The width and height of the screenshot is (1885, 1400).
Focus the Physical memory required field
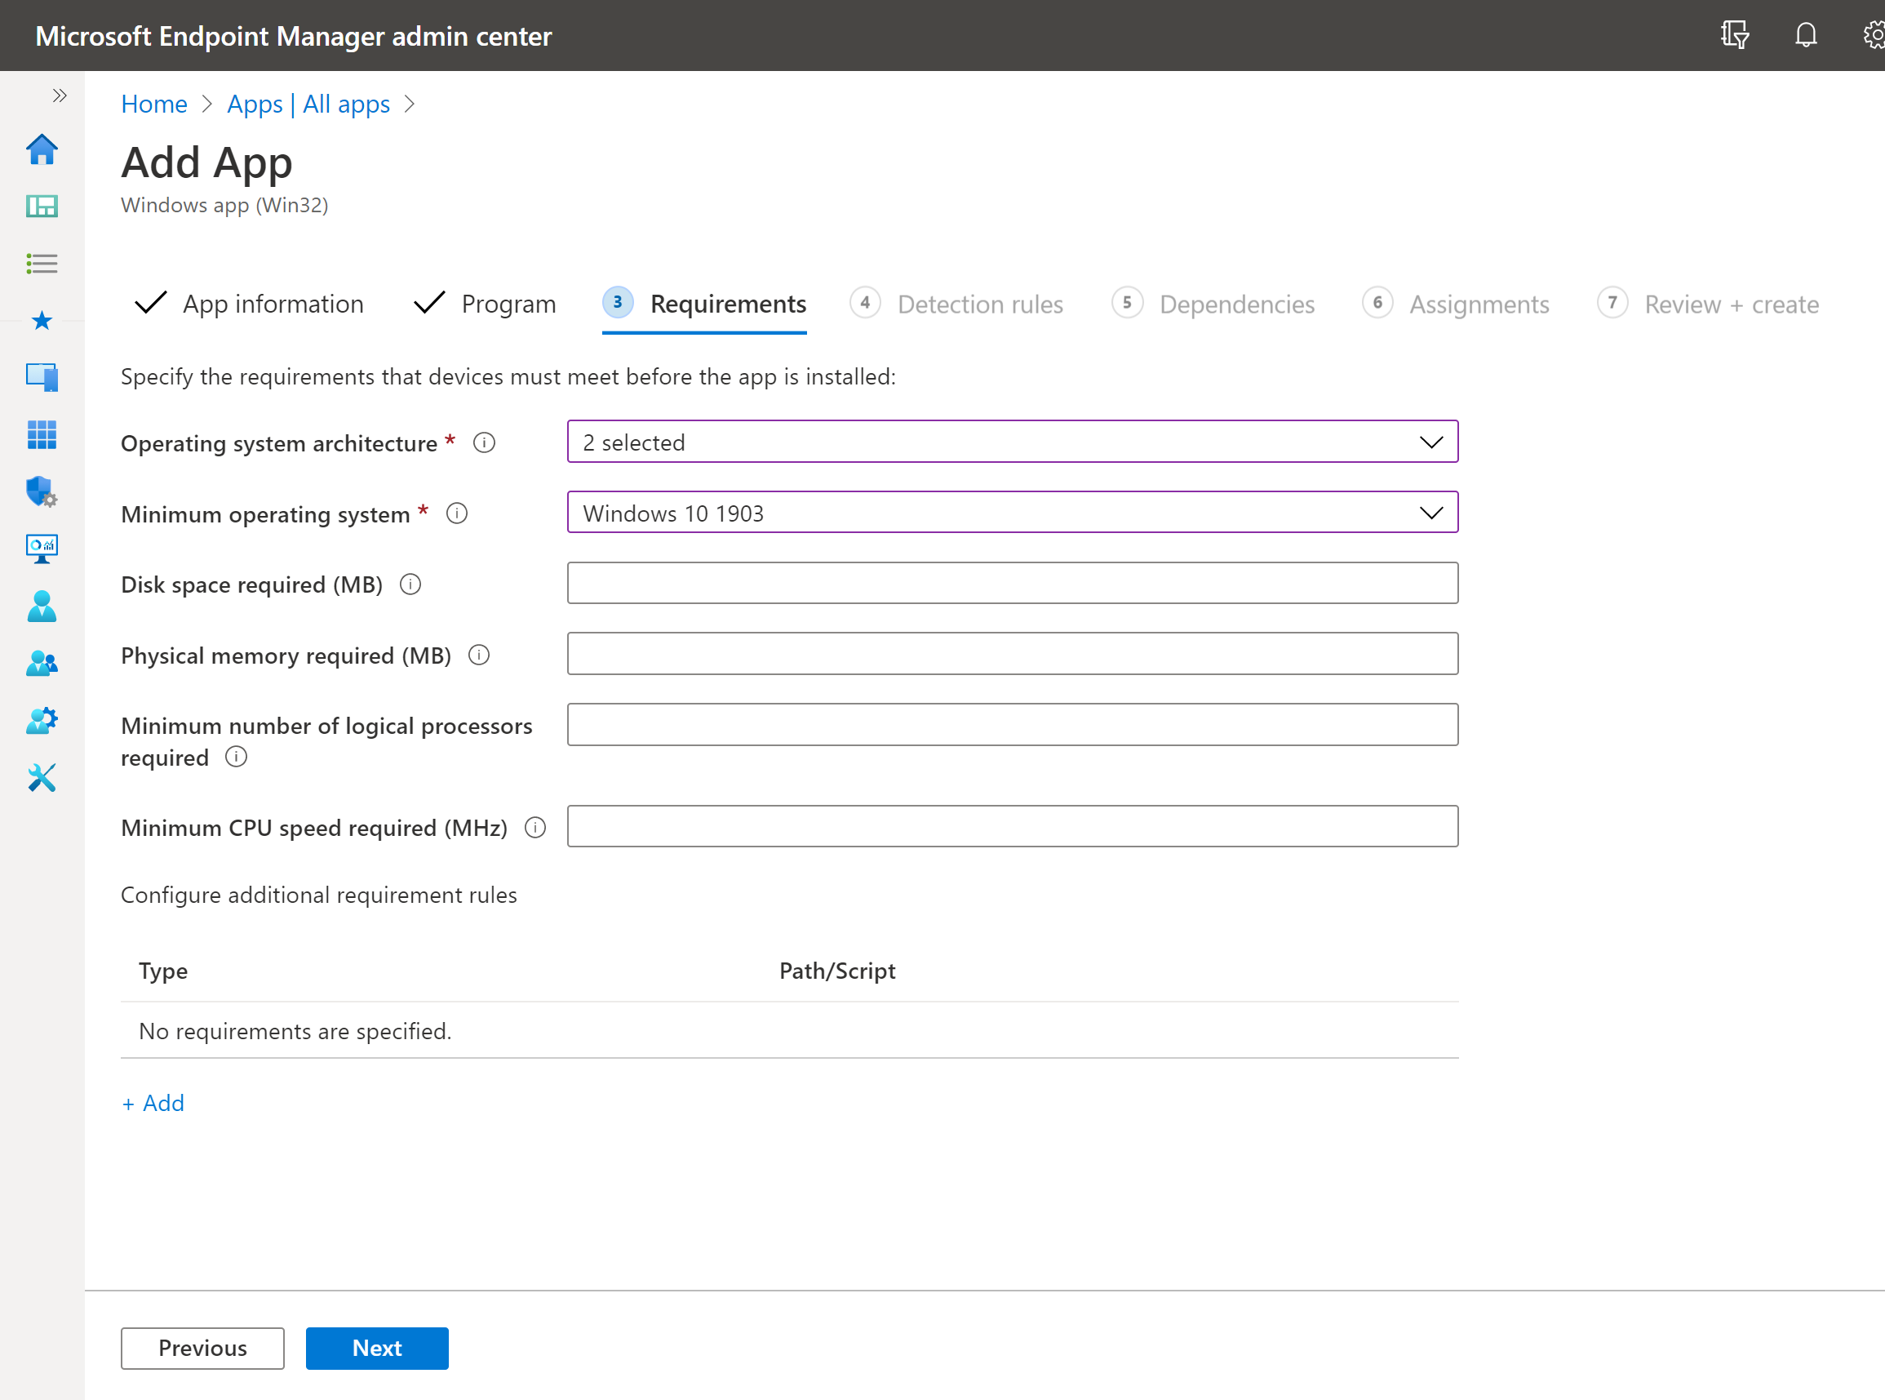1013,653
